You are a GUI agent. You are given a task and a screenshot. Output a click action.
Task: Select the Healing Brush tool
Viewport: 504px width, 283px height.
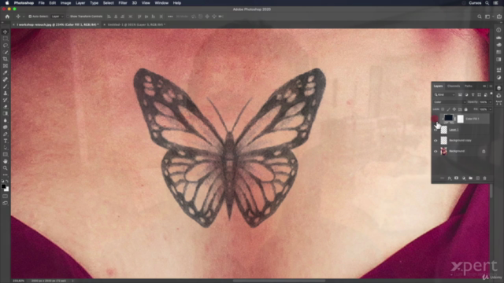[6, 79]
